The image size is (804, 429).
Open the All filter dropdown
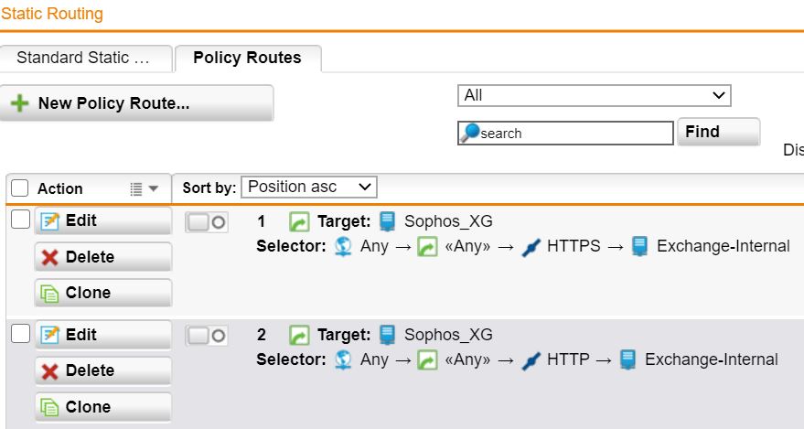[x=595, y=96]
